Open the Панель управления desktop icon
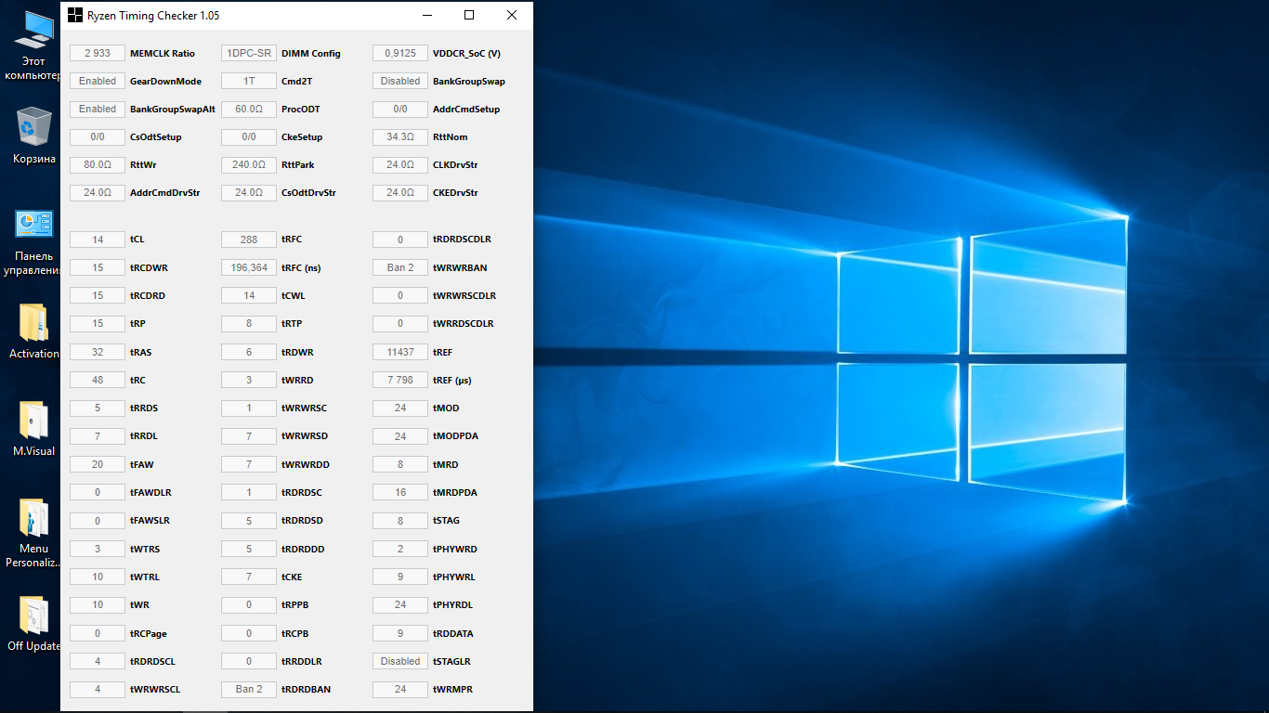Viewport: 1269px width, 713px height. coord(33,243)
